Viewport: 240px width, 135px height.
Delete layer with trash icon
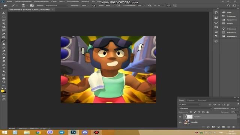pyautogui.click(x=233, y=127)
